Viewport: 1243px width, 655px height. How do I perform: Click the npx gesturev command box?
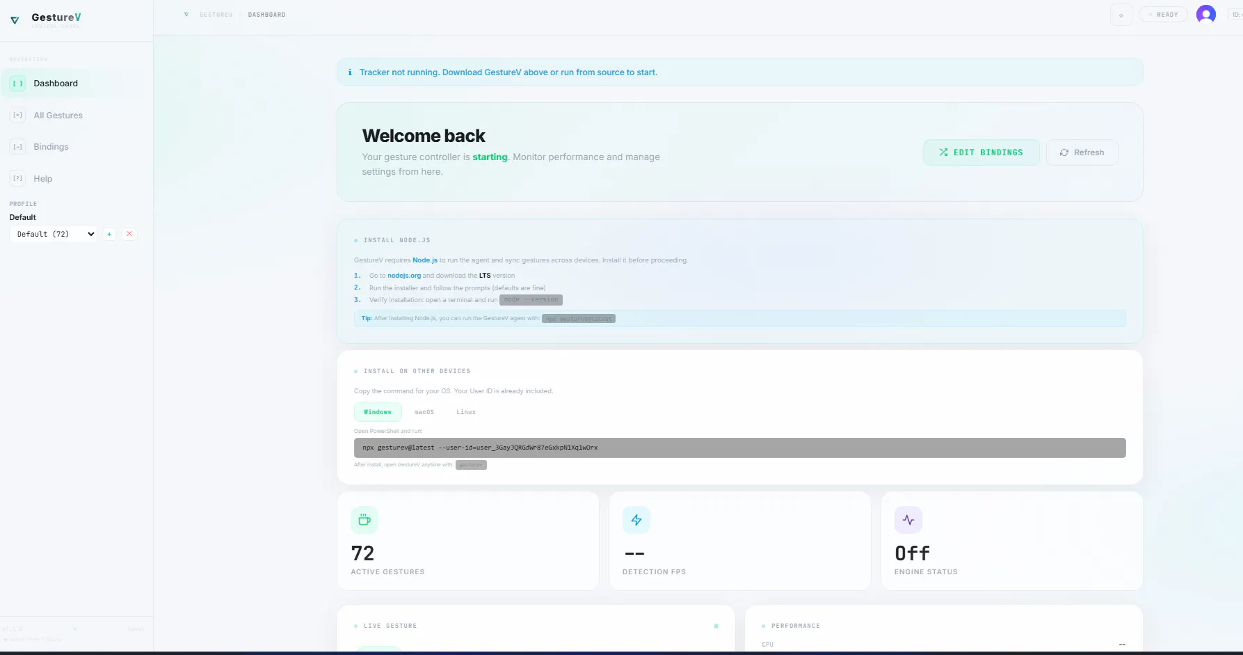click(739, 448)
